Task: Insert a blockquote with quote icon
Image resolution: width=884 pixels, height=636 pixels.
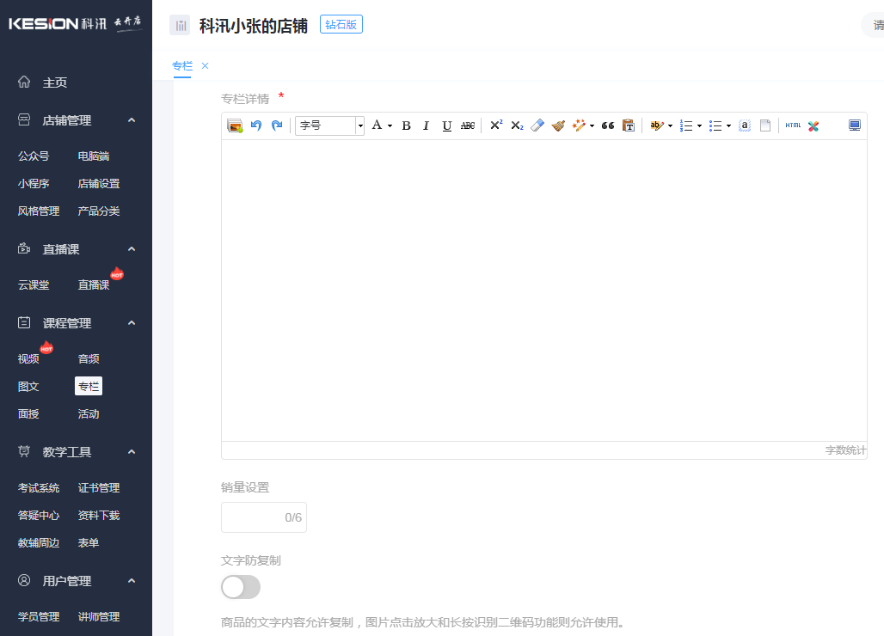Action: [x=608, y=125]
